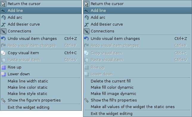The width and height of the screenshot is (192, 117).
Task: Toggle the Connections icon in the left menu
Action: click(4, 31)
